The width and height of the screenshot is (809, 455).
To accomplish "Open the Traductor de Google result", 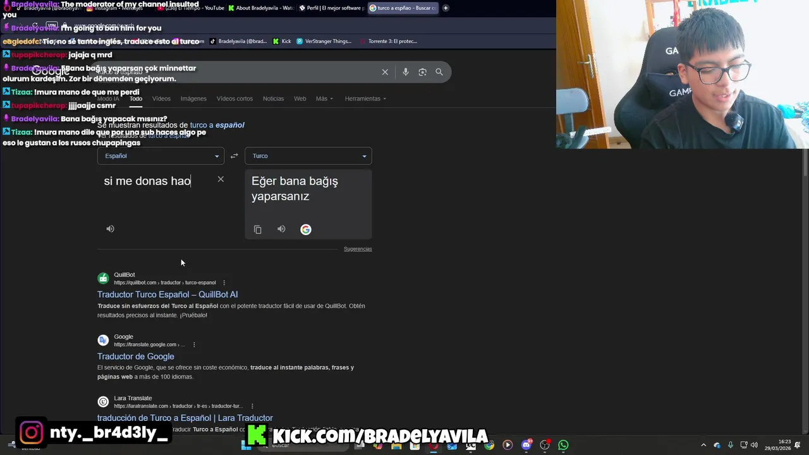I will (136, 356).
